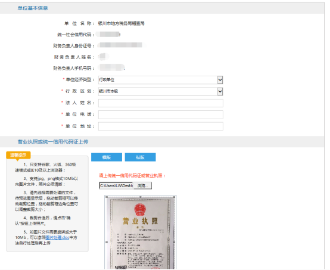Grab the top-left crop handle
The image size is (330, 270).
coord(107,197)
